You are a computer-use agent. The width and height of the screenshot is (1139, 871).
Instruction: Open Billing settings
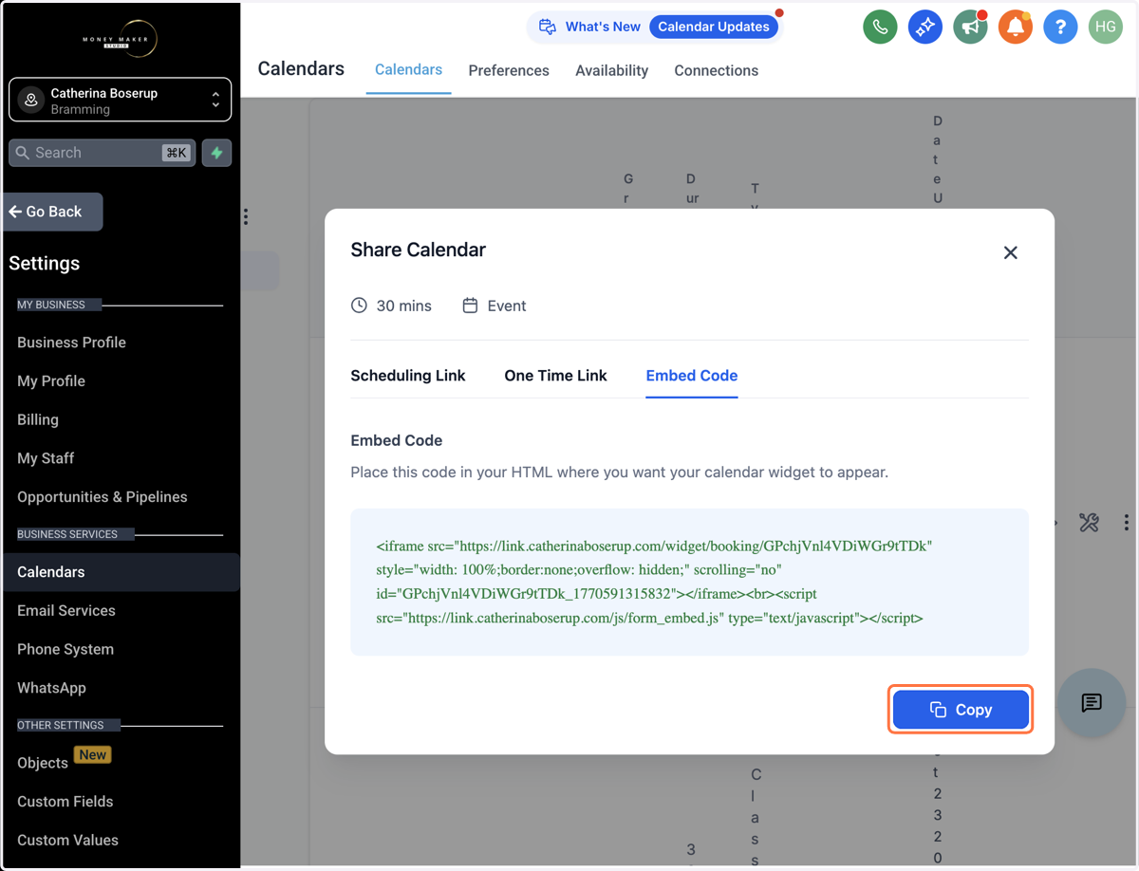(x=38, y=419)
